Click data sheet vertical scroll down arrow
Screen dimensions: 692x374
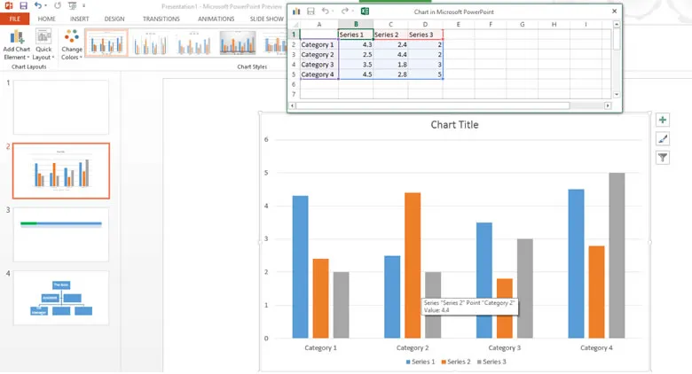click(617, 94)
